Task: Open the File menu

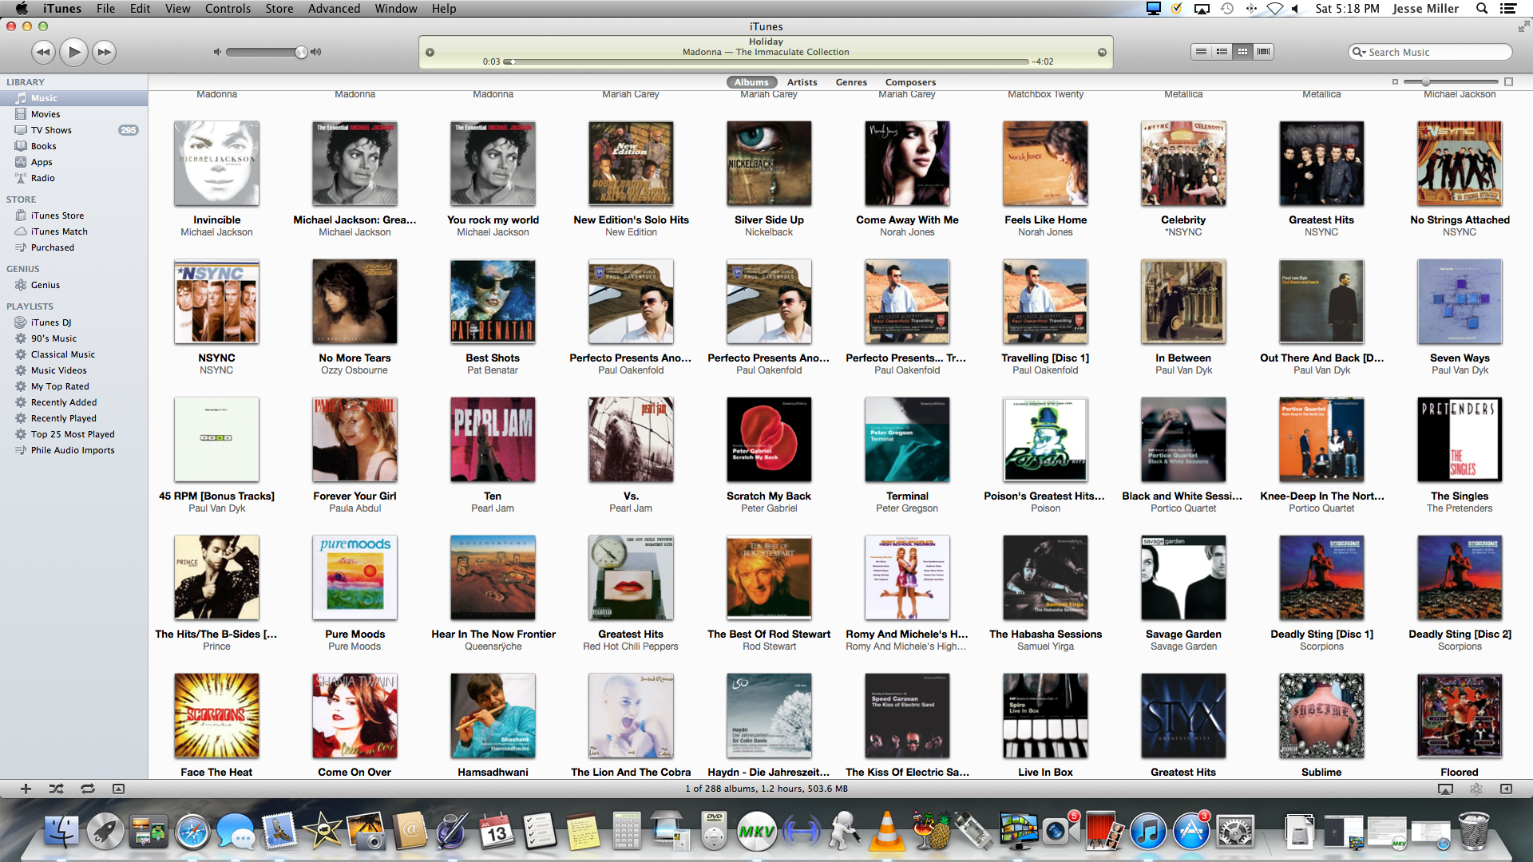Action: point(105,9)
